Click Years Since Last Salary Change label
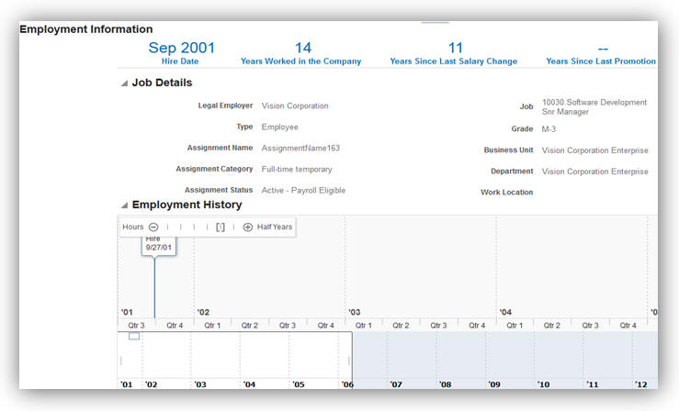The image size is (679, 411). (x=453, y=61)
